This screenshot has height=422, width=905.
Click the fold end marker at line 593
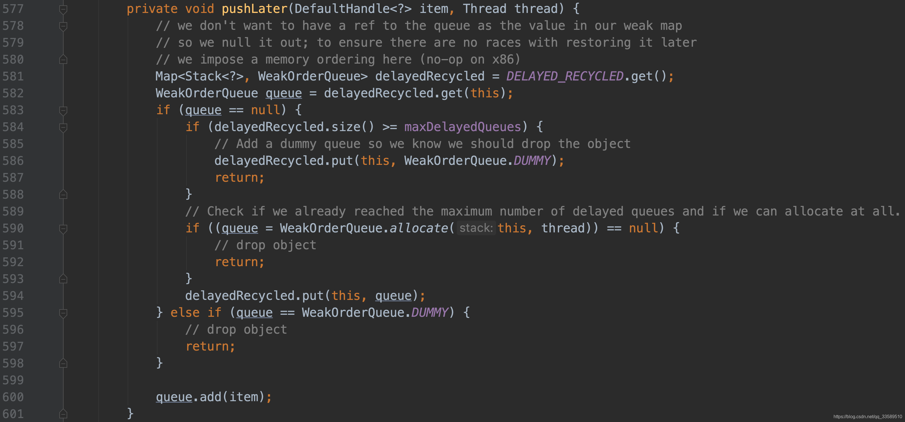[x=63, y=279]
